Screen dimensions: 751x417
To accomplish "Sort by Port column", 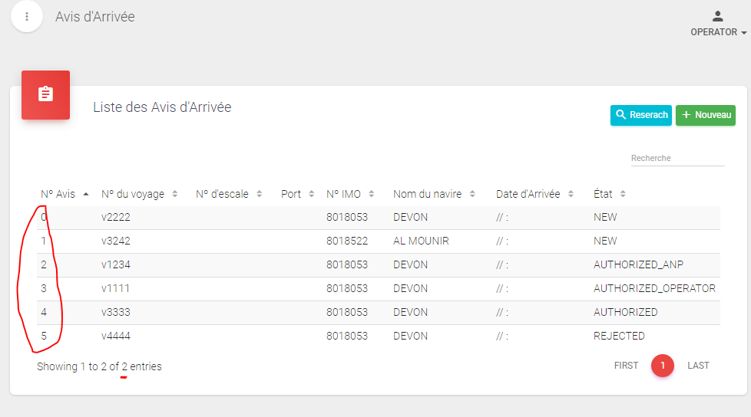I will 297,194.
